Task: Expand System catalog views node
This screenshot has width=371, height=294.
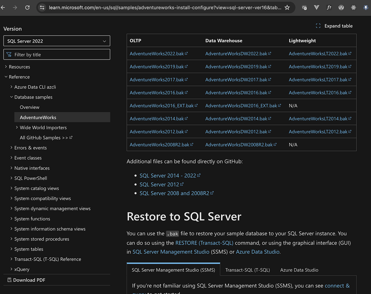Action: [x=11, y=188]
